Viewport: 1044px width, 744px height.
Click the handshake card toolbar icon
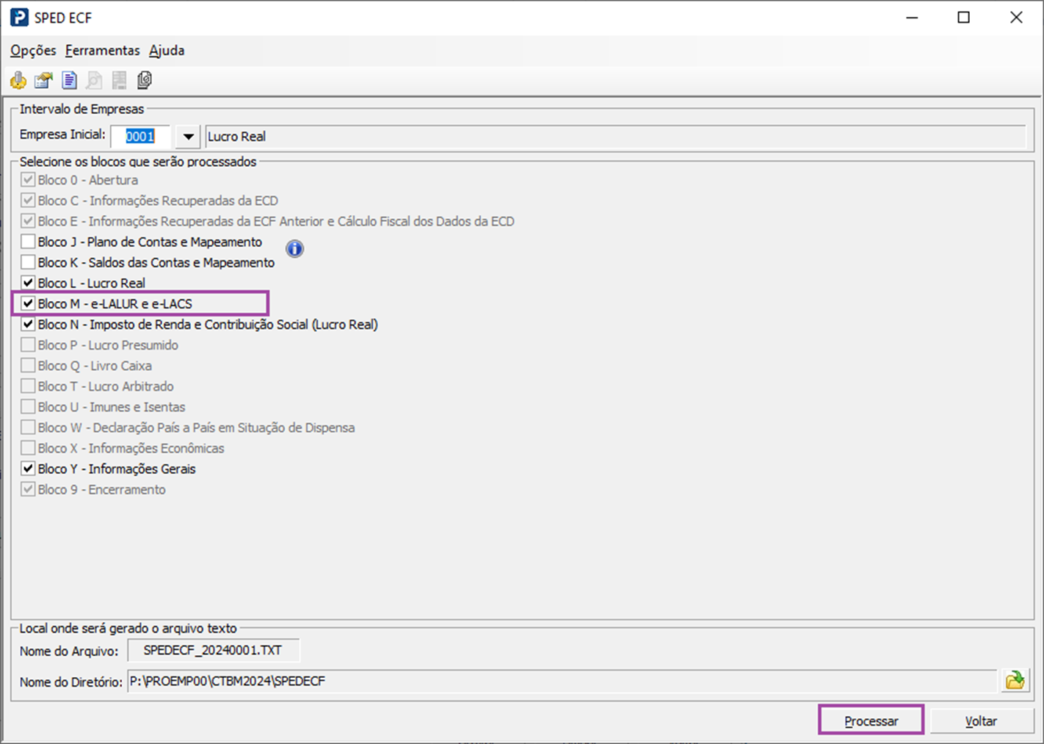(44, 80)
